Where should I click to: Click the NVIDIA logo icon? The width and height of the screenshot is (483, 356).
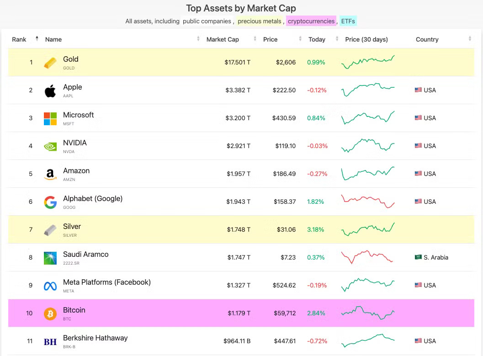click(50, 147)
